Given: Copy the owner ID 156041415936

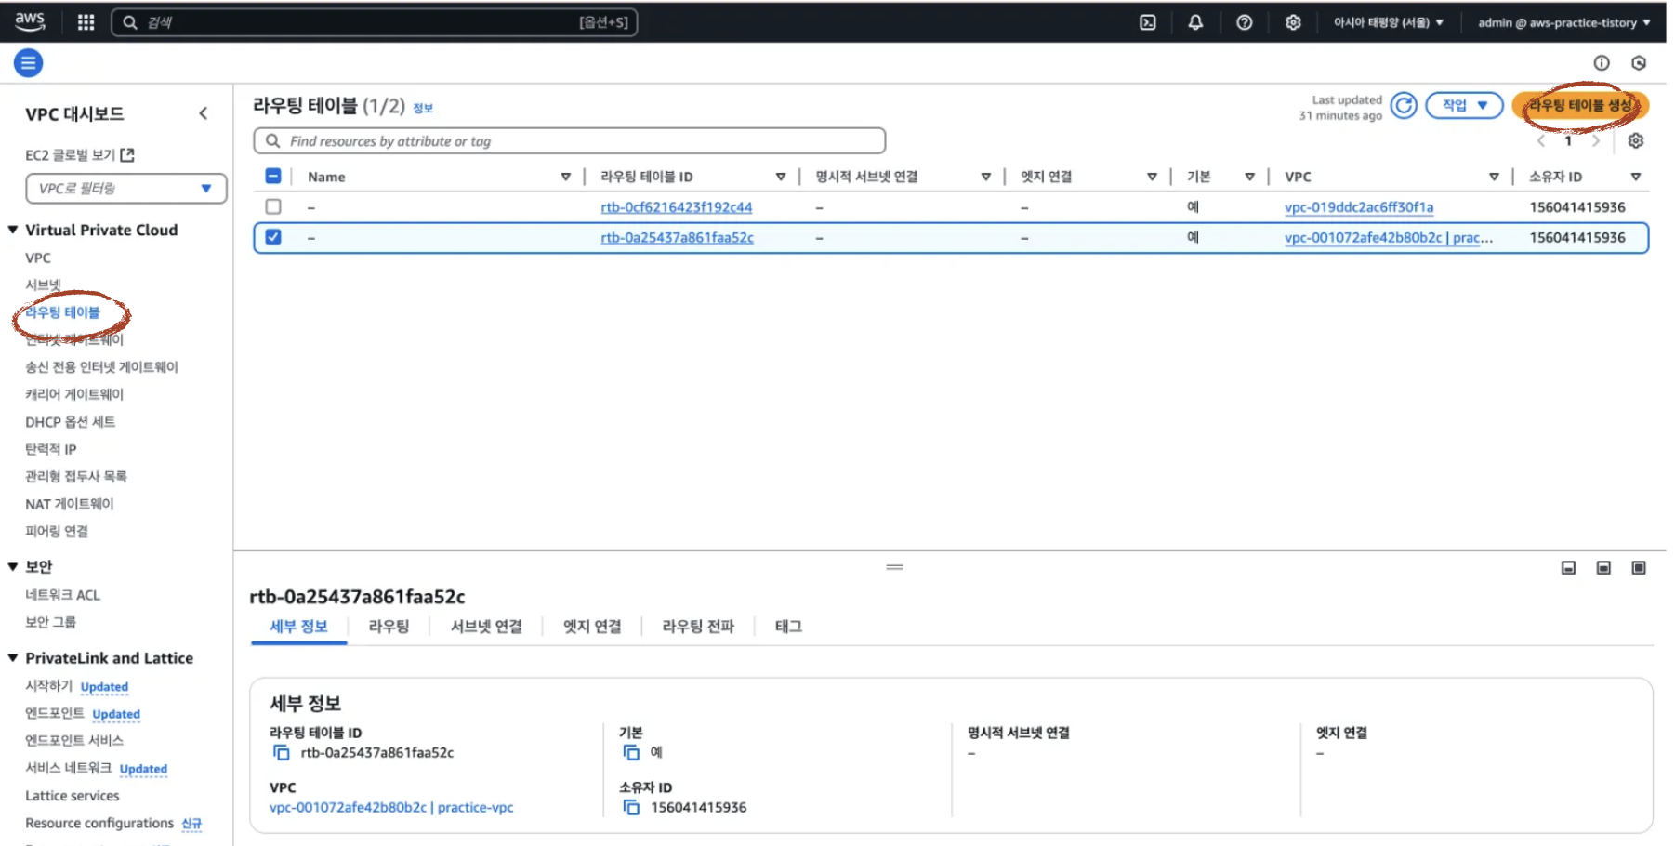Looking at the screenshot, I should pyautogui.click(x=631, y=807).
